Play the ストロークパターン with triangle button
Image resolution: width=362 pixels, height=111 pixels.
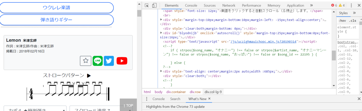(89, 76)
